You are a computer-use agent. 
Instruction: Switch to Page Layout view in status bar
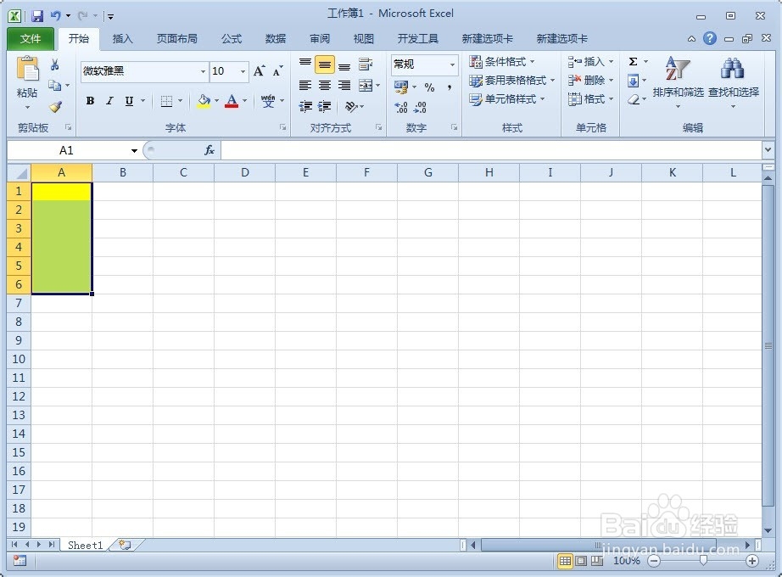point(581,561)
